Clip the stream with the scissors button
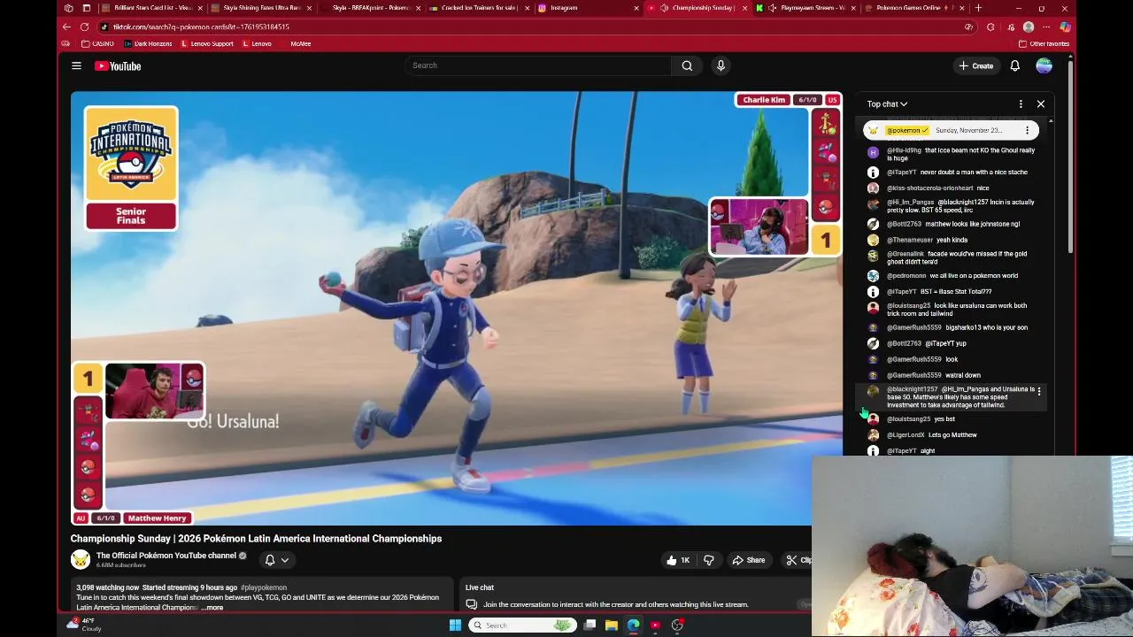The image size is (1133, 637). [798, 560]
